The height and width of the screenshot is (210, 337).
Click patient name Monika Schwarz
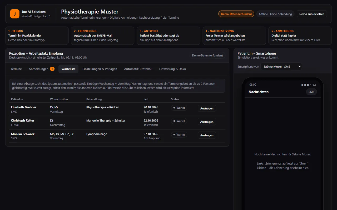pos(23,134)
